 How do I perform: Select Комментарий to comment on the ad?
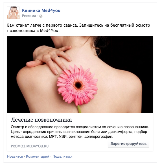(38, 156)
